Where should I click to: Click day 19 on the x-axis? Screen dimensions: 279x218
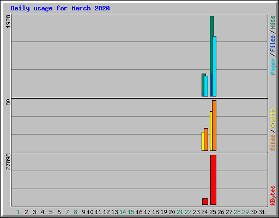pos(163,212)
